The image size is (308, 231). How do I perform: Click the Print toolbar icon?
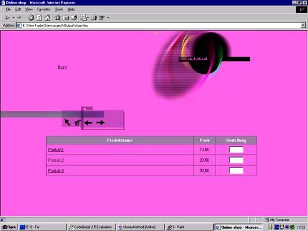(94, 18)
